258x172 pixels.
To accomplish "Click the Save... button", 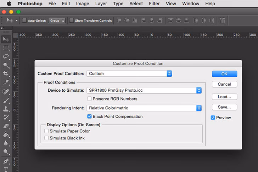I will coord(224,107).
